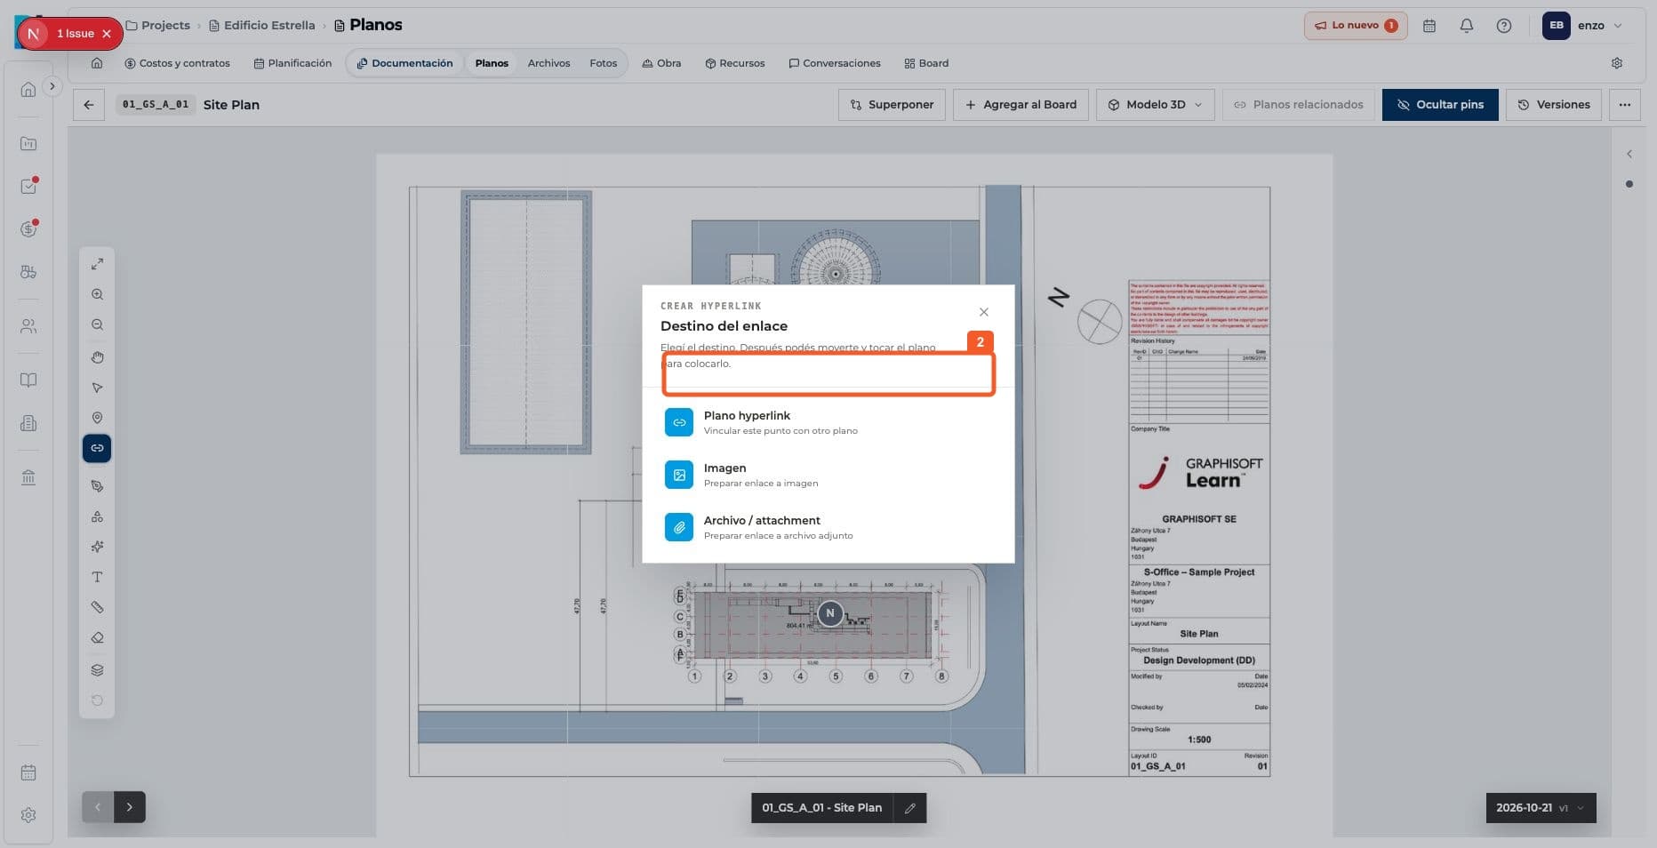
Task: Pick the text annotation tool
Action: [97, 577]
